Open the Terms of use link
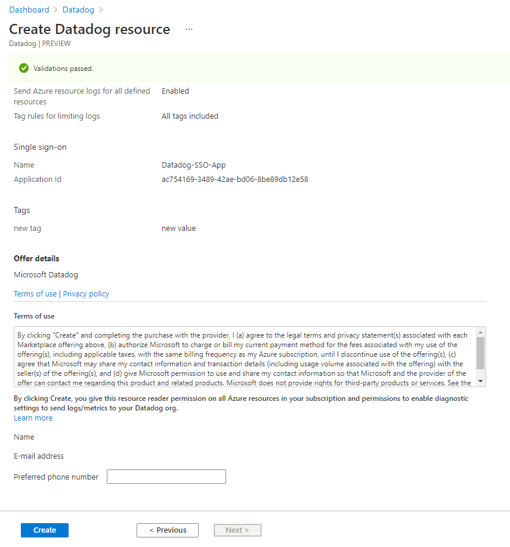 click(x=35, y=293)
